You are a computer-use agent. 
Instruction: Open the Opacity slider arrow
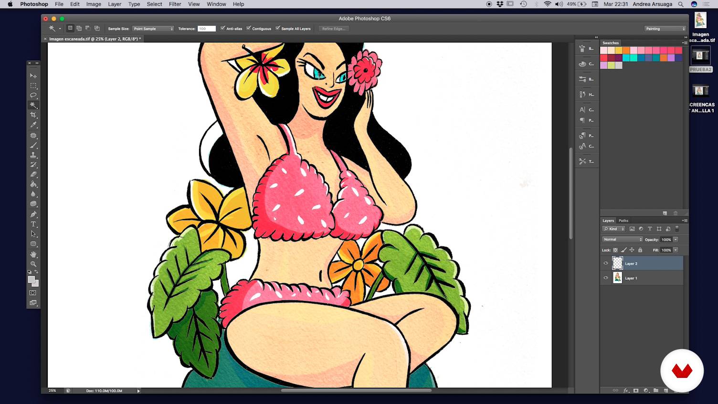[x=676, y=239]
